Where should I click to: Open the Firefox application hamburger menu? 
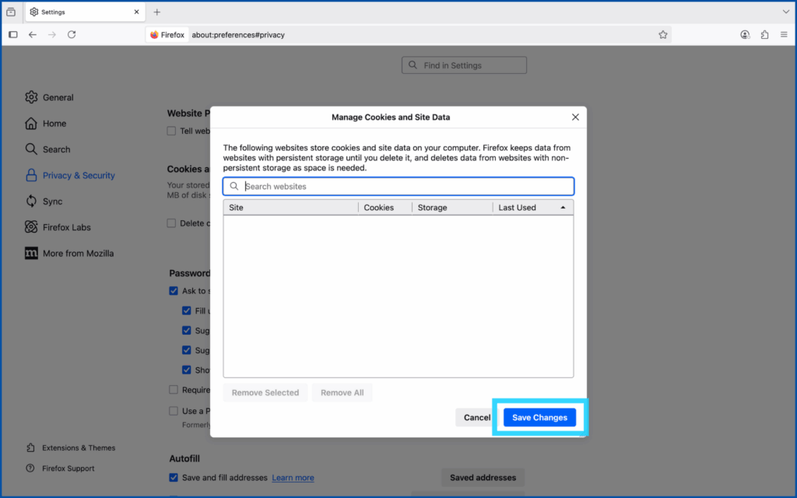[783, 34]
